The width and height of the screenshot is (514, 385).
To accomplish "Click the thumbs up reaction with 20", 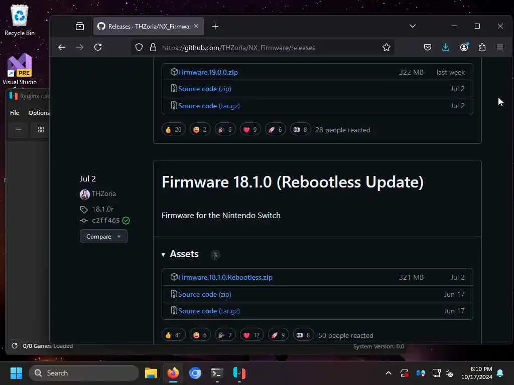I will tap(173, 130).
